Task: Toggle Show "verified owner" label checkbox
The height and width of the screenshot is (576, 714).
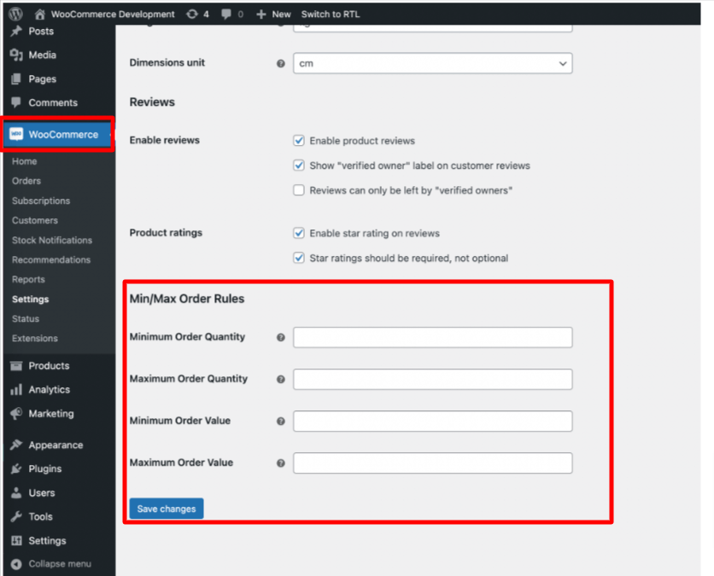Action: 299,166
